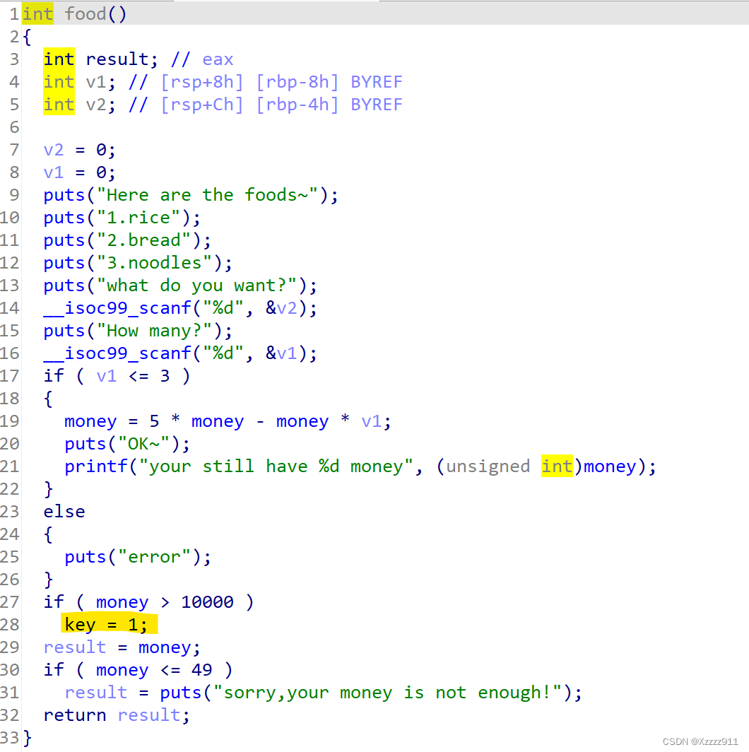Click line number 33 in the gutter

coord(10,738)
